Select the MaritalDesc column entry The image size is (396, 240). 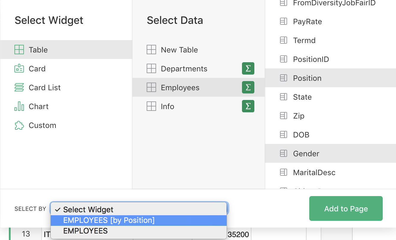tap(314, 172)
